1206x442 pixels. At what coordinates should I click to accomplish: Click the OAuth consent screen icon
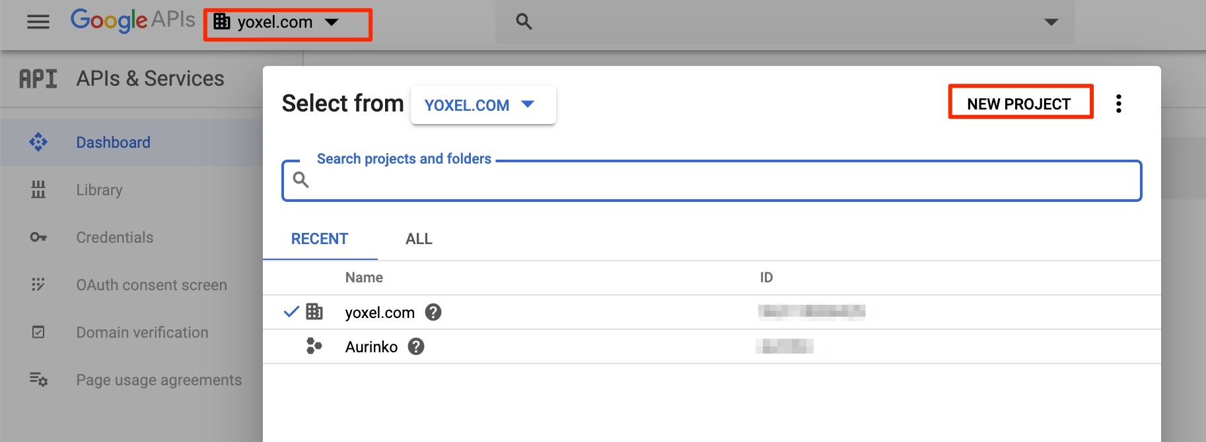[38, 285]
